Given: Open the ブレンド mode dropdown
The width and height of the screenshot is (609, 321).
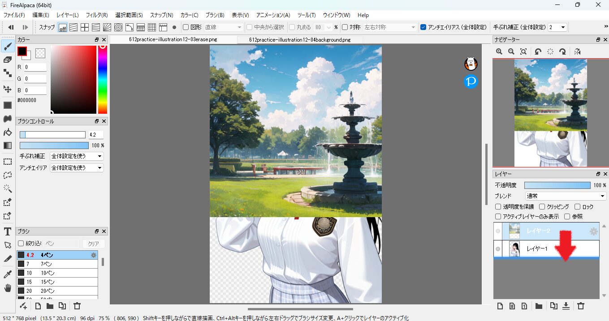Looking at the screenshot, I should pos(566,196).
